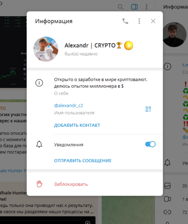188x224 pixels.
Task: Show QR code for @alexandr_c2
Action: pos(148,109)
